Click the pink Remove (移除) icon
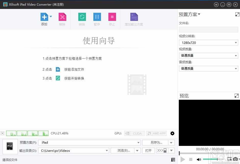The image size is (240, 164). 62,17
